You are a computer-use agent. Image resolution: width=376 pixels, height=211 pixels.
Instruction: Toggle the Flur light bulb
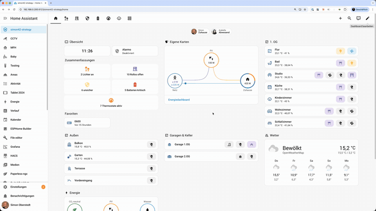[x=340, y=51]
